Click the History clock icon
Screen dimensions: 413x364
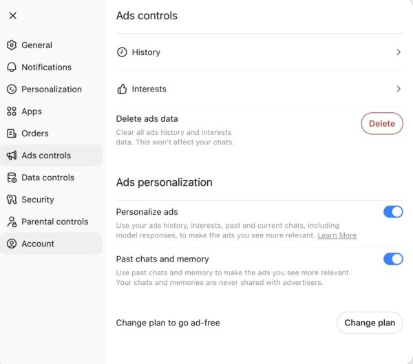pyautogui.click(x=122, y=52)
